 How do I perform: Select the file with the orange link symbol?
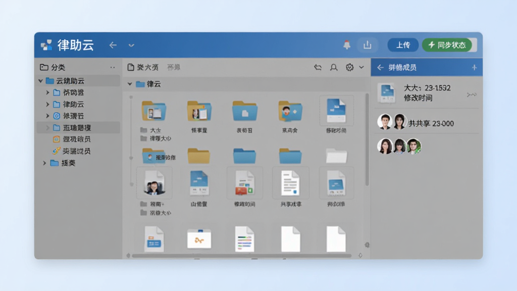[199, 239]
